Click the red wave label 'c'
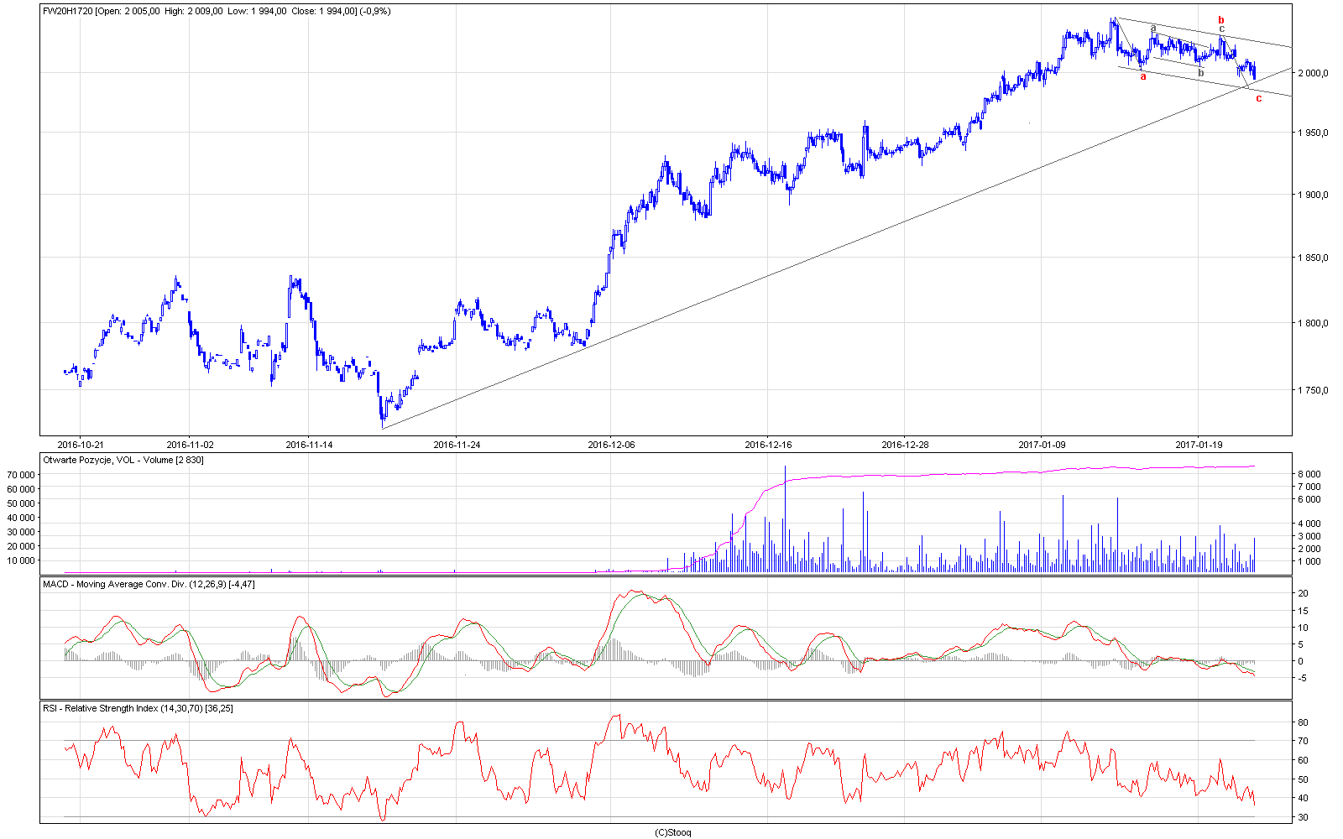The height and width of the screenshot is (839, 1343). pos(1258,98)
